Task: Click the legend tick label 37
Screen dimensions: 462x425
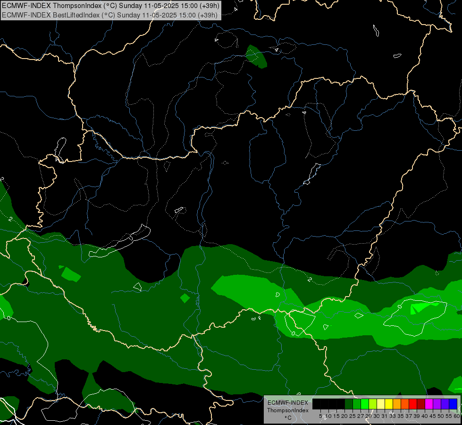Action: (409, 416)
